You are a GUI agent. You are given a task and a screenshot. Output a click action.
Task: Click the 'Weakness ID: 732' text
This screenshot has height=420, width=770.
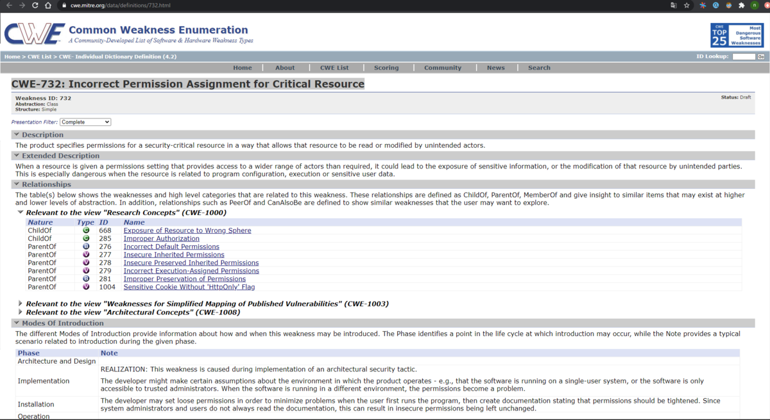pos(43,99)
